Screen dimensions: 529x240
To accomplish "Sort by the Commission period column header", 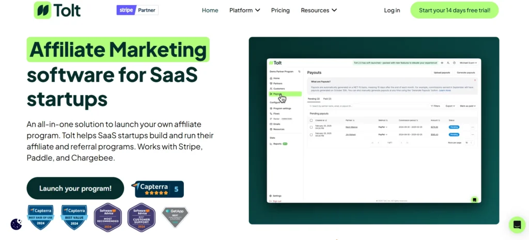I will (x=408, y=120).
